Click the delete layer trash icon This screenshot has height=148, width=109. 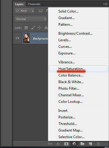pos(98,144)
